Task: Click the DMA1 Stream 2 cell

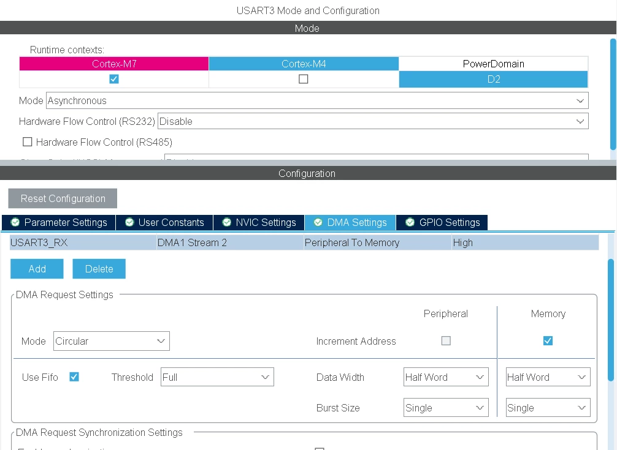Action: (230, 242)
